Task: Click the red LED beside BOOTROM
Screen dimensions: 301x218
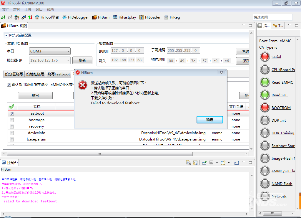Action: pyautogui.click(x=265, y=108)
